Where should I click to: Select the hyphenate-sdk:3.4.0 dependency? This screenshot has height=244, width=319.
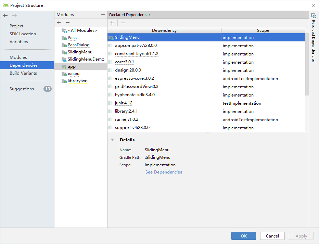click(x=206, y=95)
